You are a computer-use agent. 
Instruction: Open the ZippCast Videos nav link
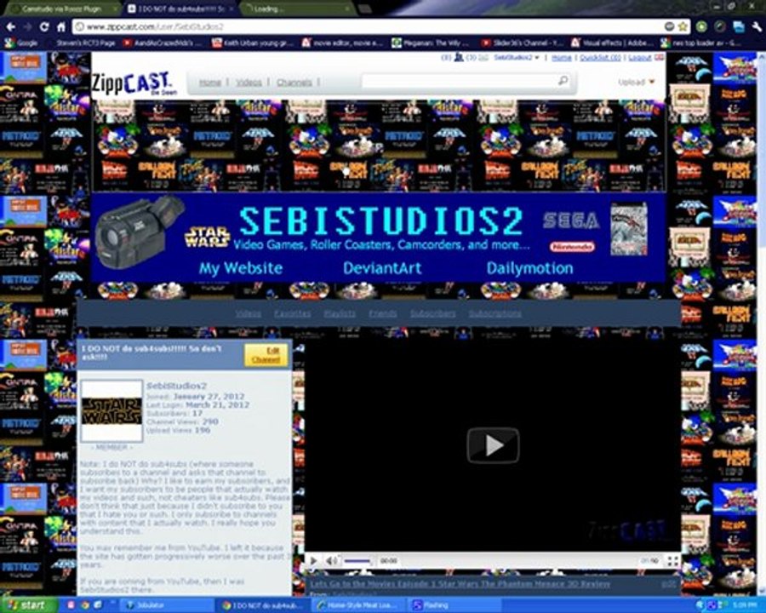(x=249, y=83)
